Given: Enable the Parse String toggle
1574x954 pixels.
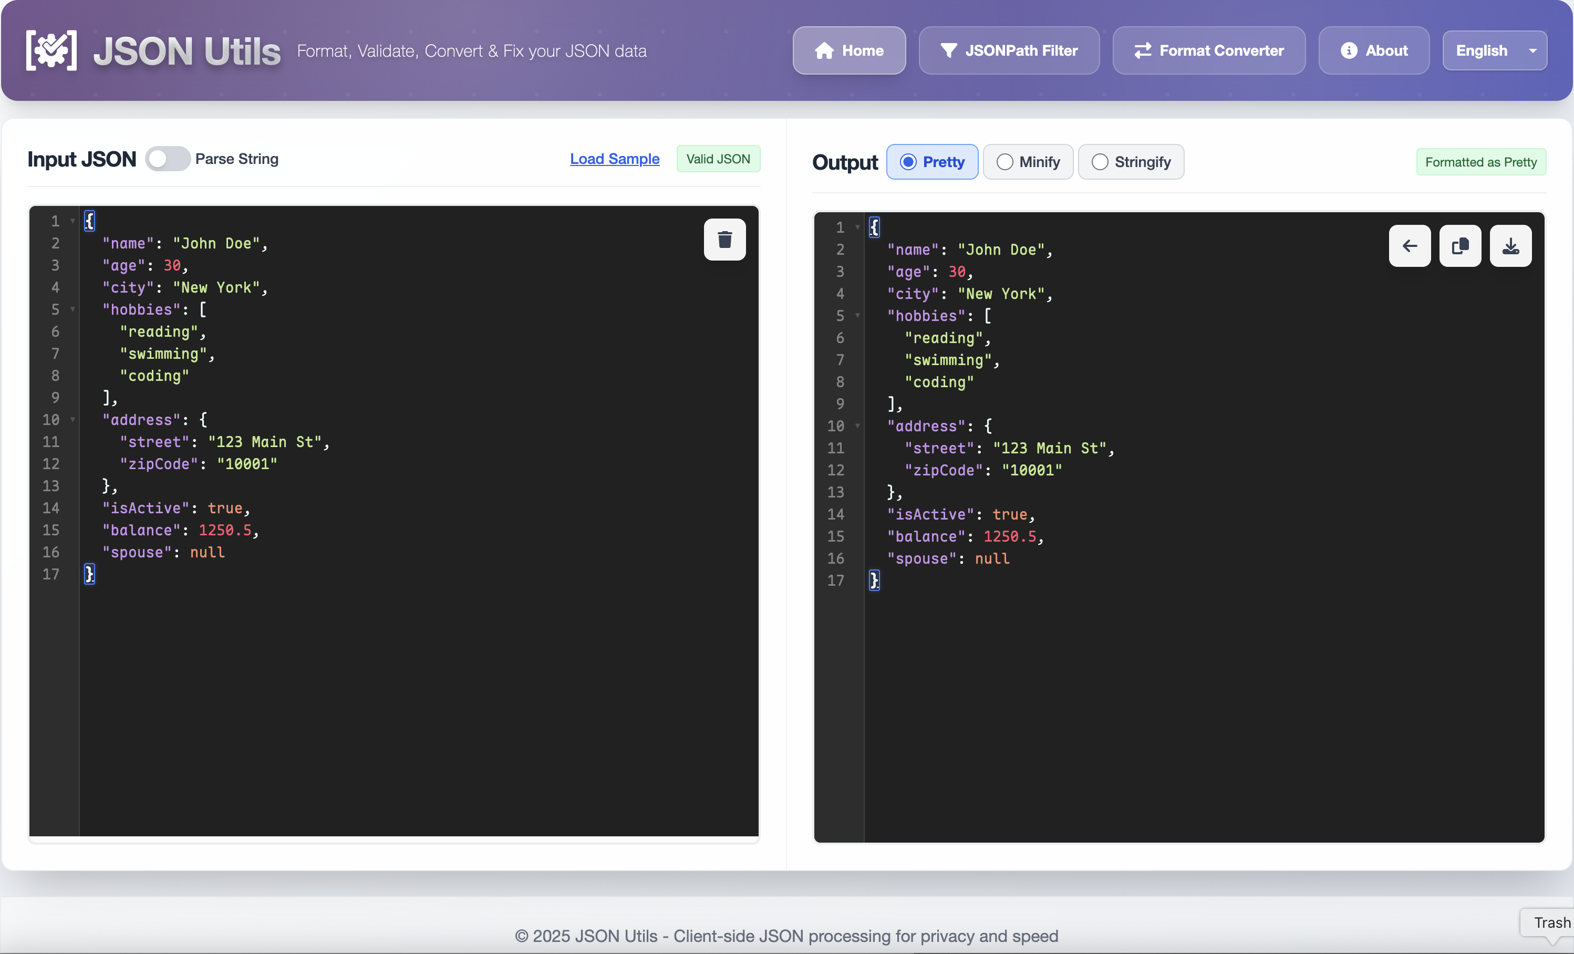Looking at the screenshot, I should point(167,159).
